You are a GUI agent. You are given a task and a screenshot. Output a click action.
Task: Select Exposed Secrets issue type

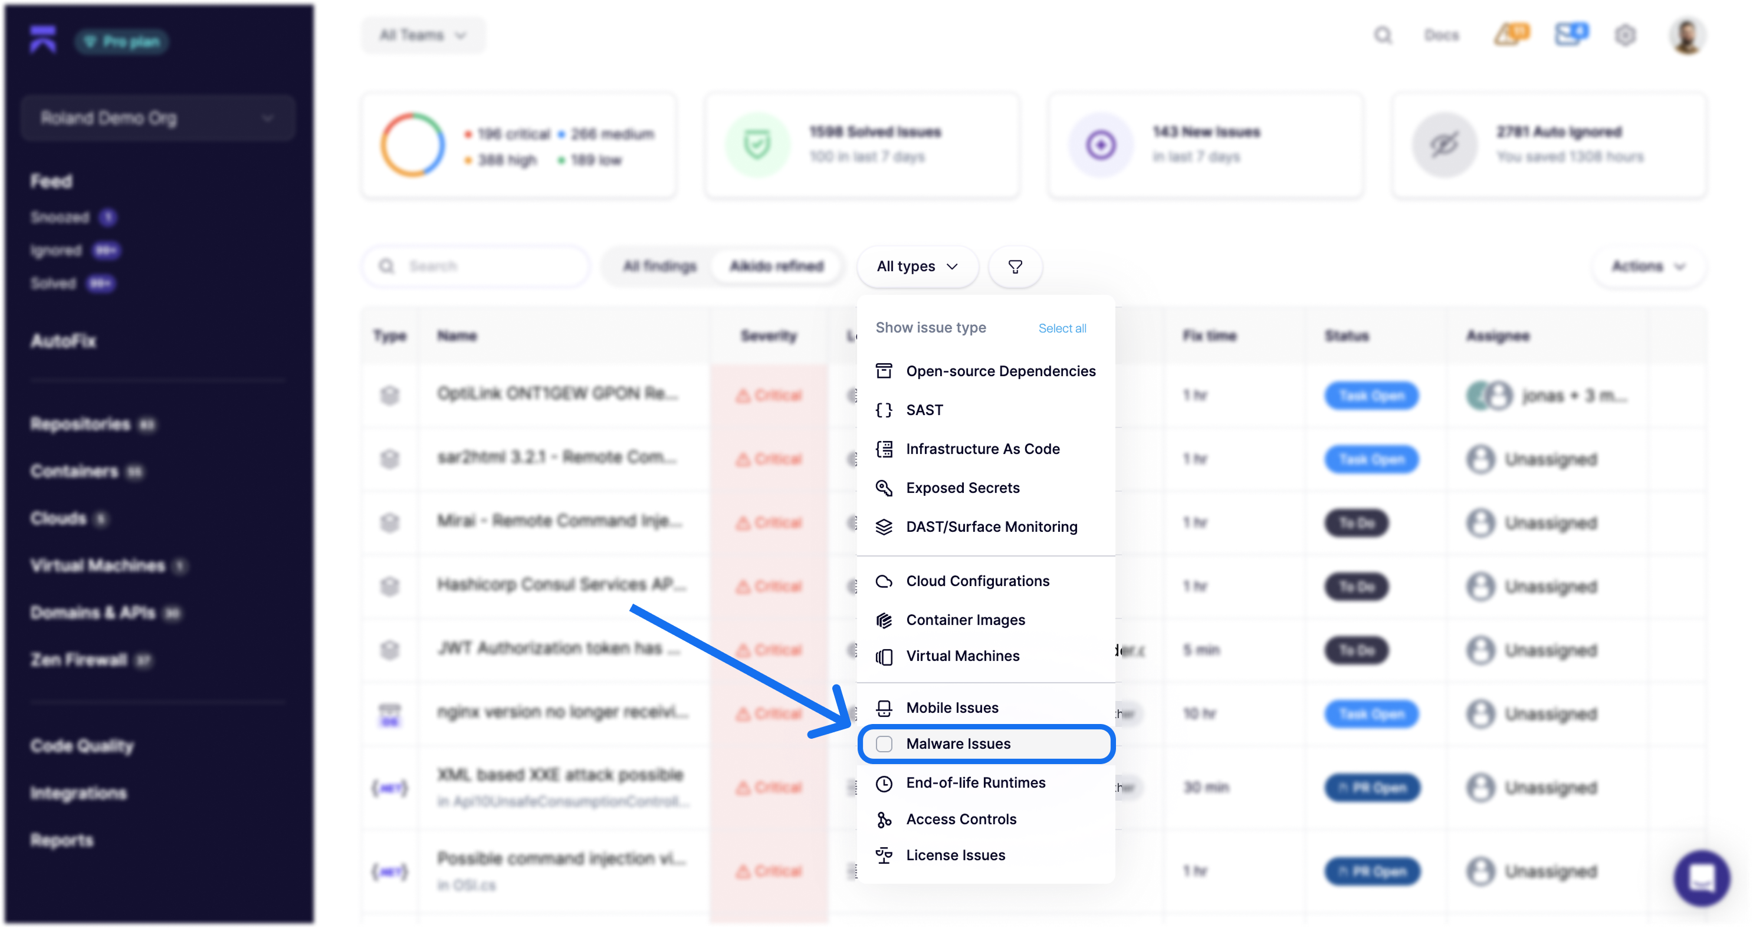point(986,487)
